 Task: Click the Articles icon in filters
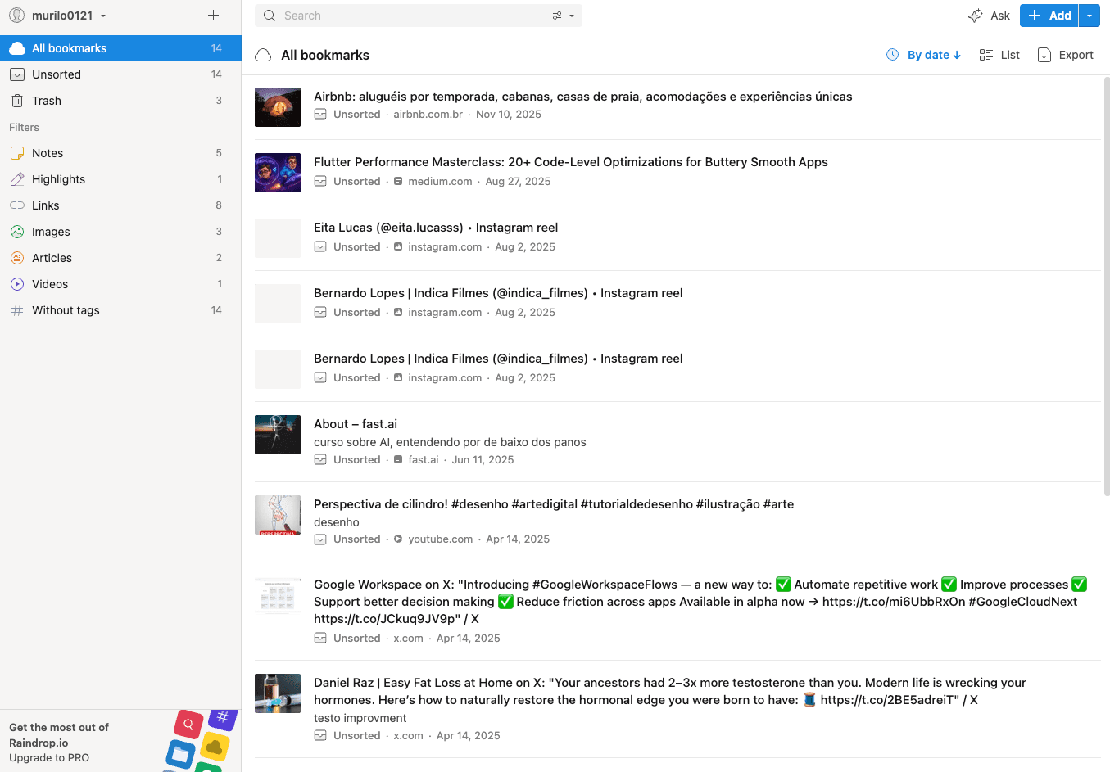pyautogui.click(x=17, y=258)
